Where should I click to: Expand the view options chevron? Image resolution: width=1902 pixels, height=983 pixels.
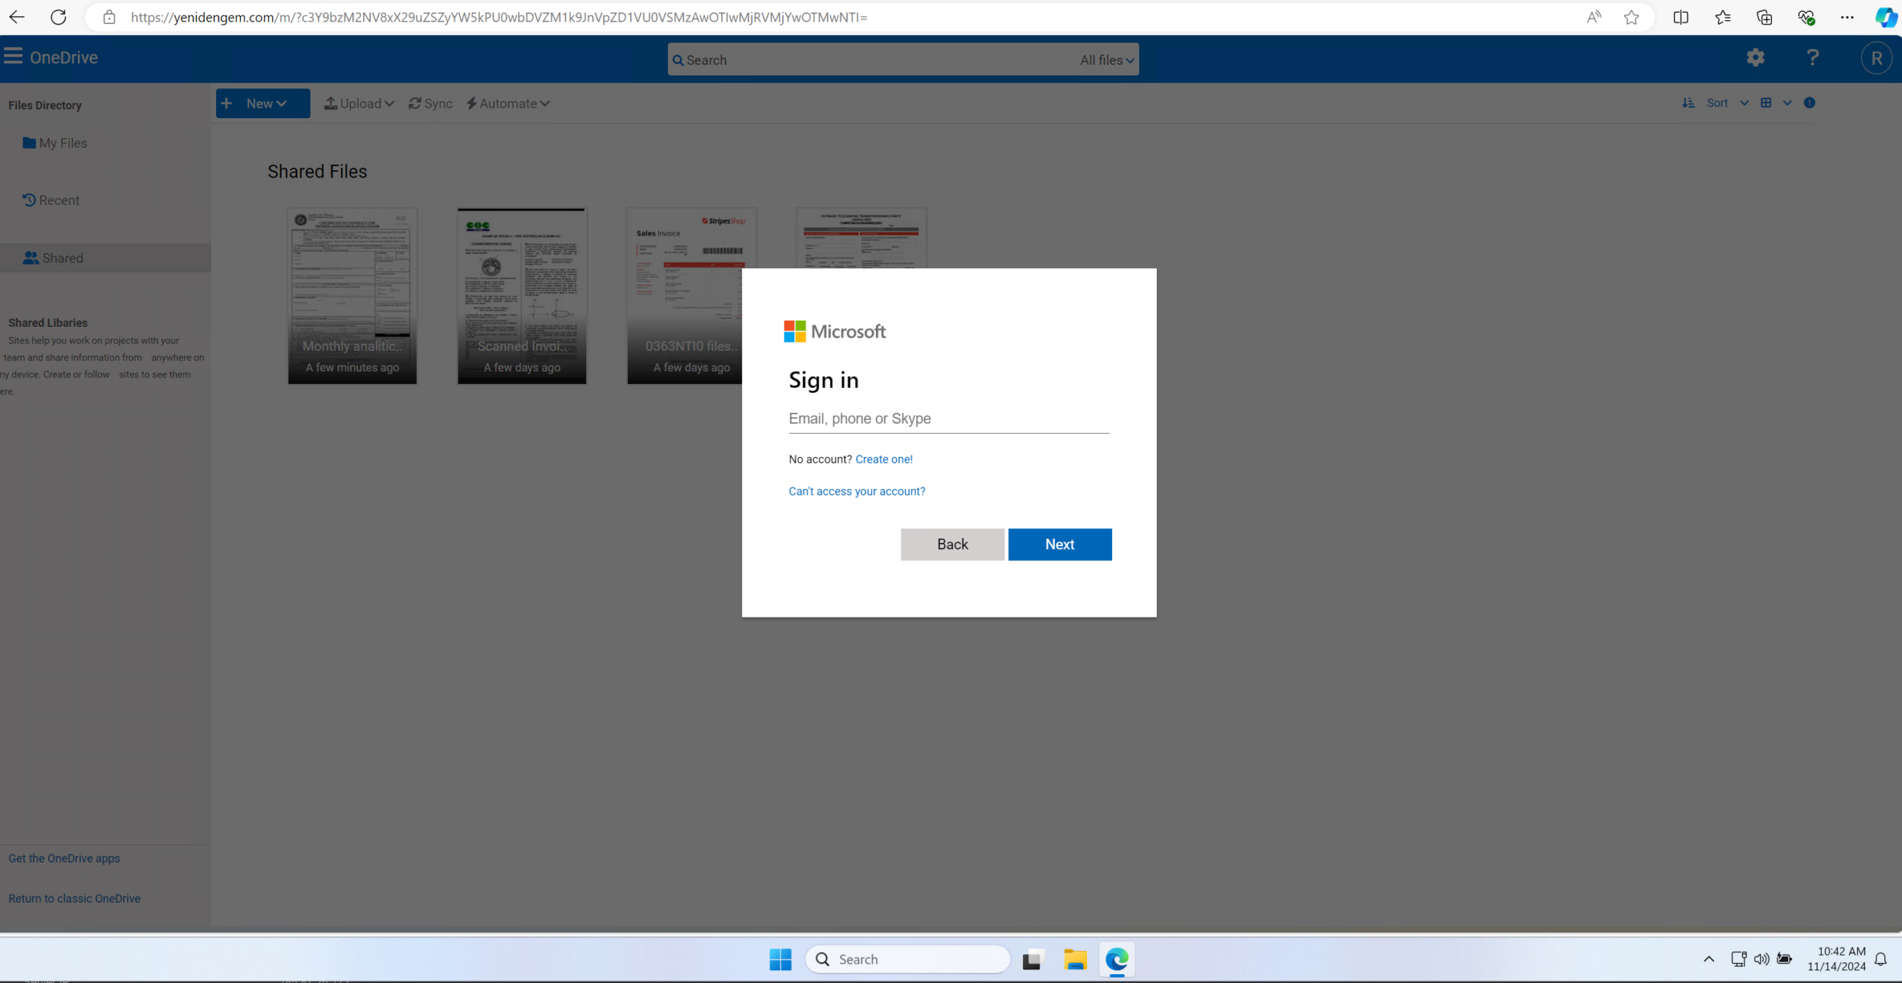point(1787,103)
